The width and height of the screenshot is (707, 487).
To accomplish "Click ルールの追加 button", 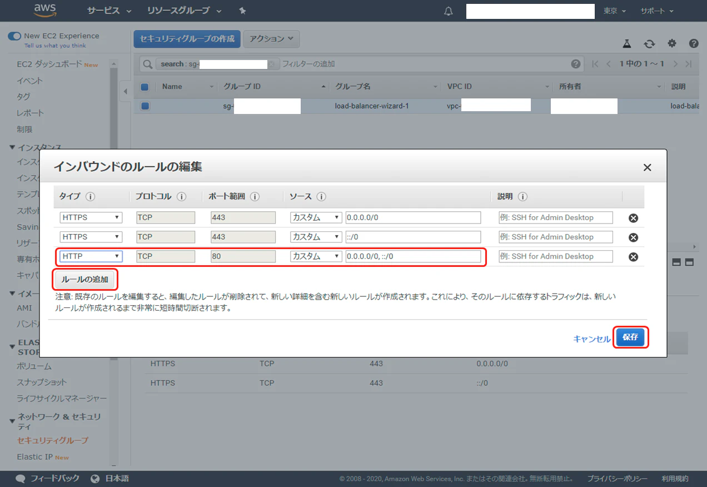I will point(85,279).
